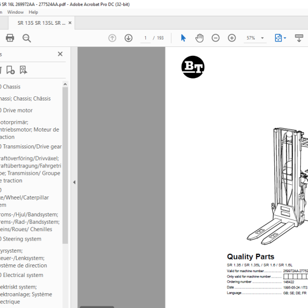Open the Help menu
Viewport: 308px width, 308px height.
coord(33,12)
